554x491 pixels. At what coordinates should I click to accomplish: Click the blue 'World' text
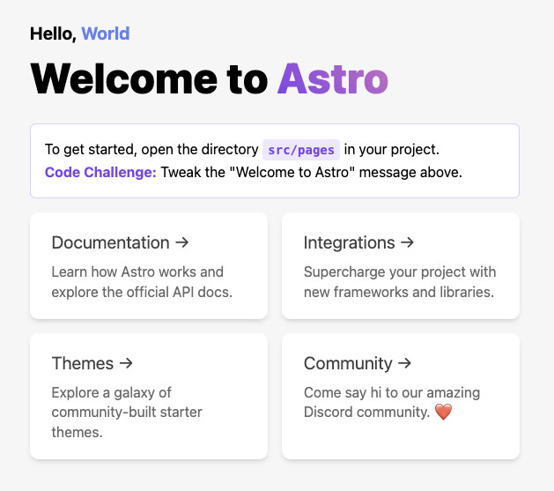tap(106, 33)
